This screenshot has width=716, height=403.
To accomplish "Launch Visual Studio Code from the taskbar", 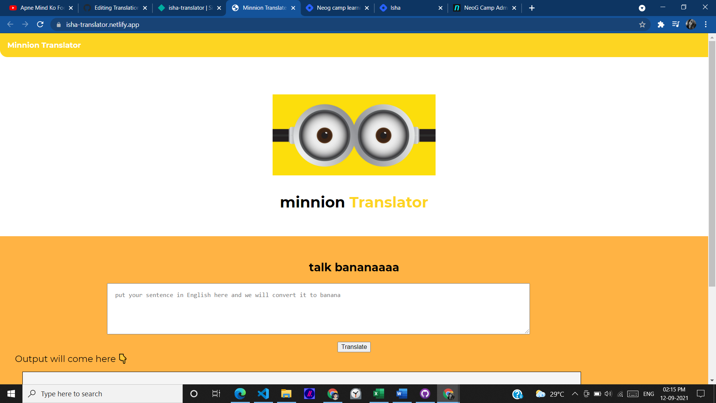I will tap(263, 394).
